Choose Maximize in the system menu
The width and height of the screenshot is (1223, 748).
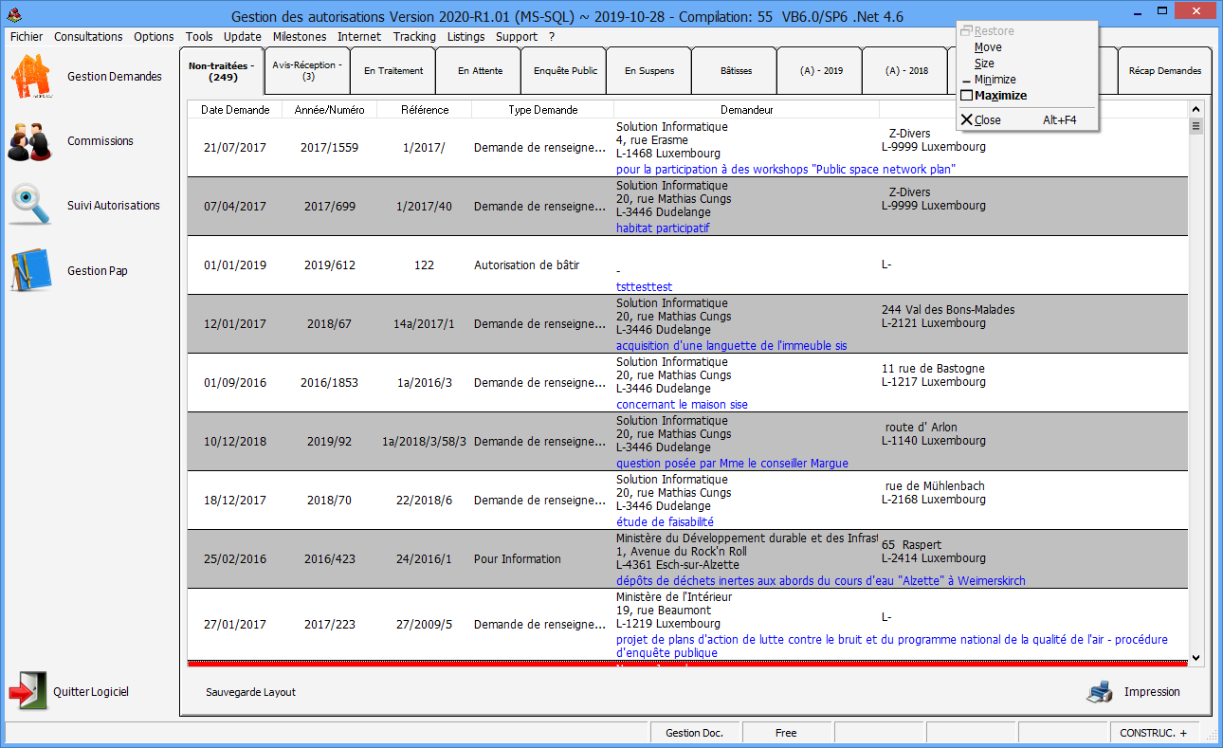(x=1000, y=96)
